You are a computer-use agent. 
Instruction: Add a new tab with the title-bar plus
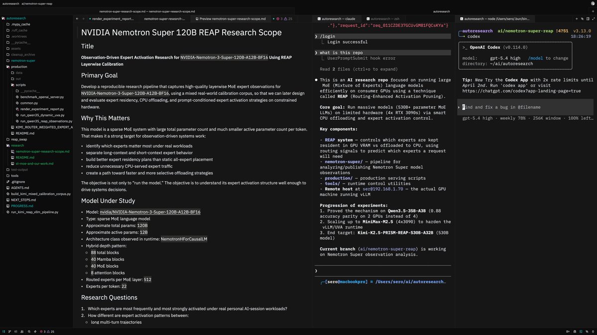593,11
